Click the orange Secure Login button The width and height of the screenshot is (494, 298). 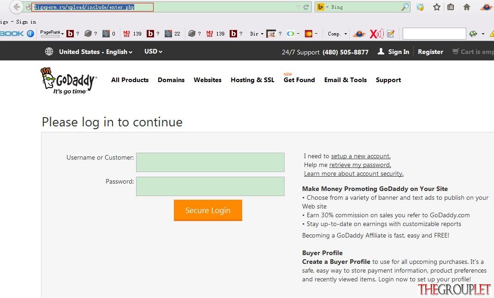(x=208, y=210)
